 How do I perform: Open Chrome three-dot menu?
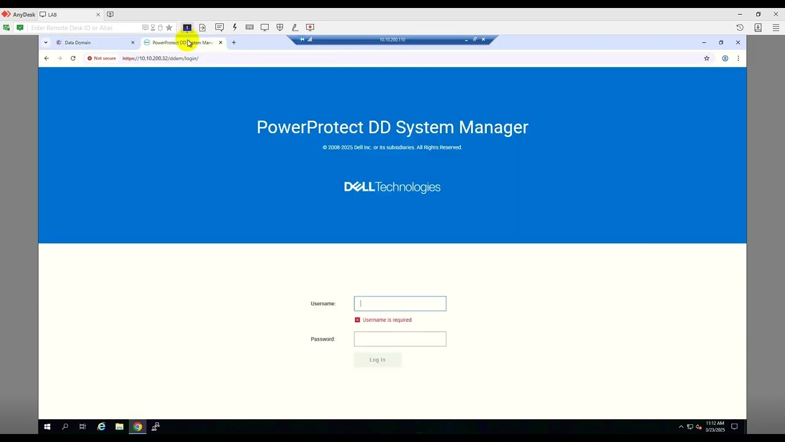coord(738,58)
